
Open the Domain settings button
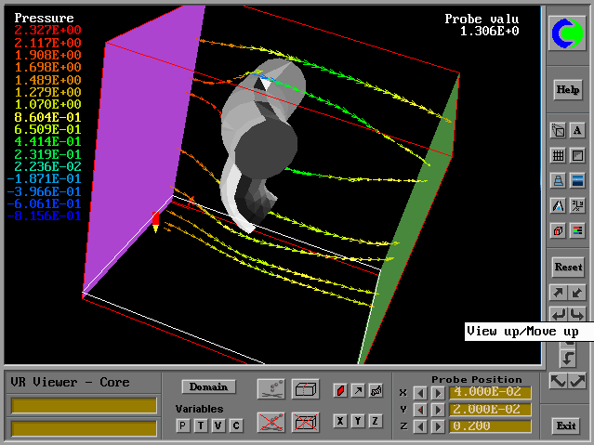[x=209, y=386]
